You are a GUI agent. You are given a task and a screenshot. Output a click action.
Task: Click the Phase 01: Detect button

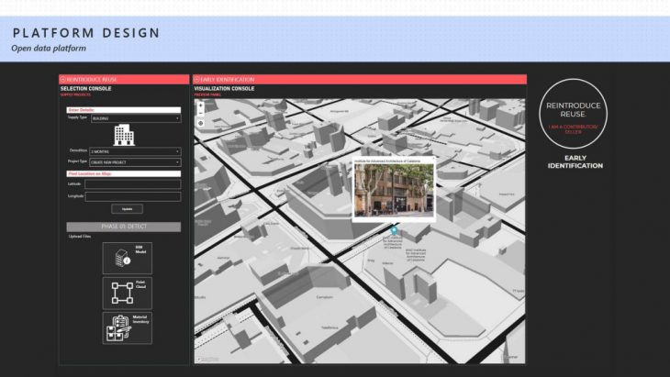click(x=123, y=226)
